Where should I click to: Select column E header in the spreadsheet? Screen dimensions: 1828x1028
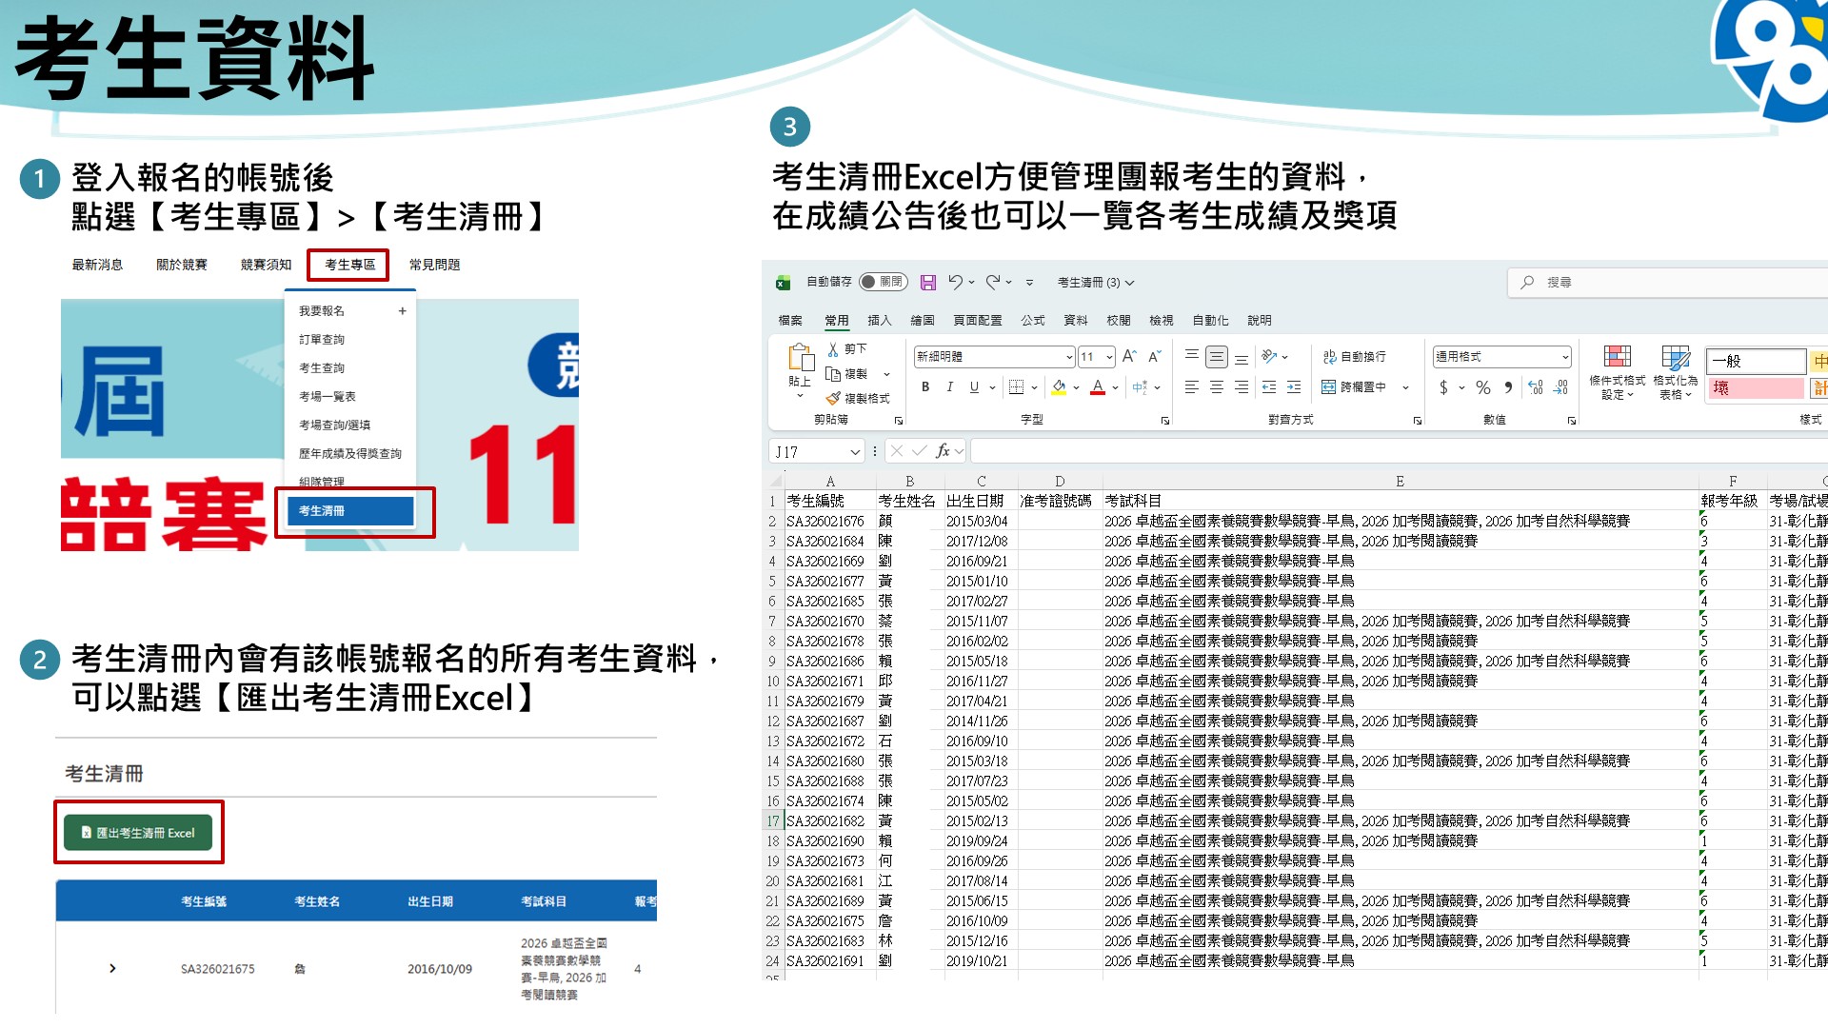(1400, 482)
